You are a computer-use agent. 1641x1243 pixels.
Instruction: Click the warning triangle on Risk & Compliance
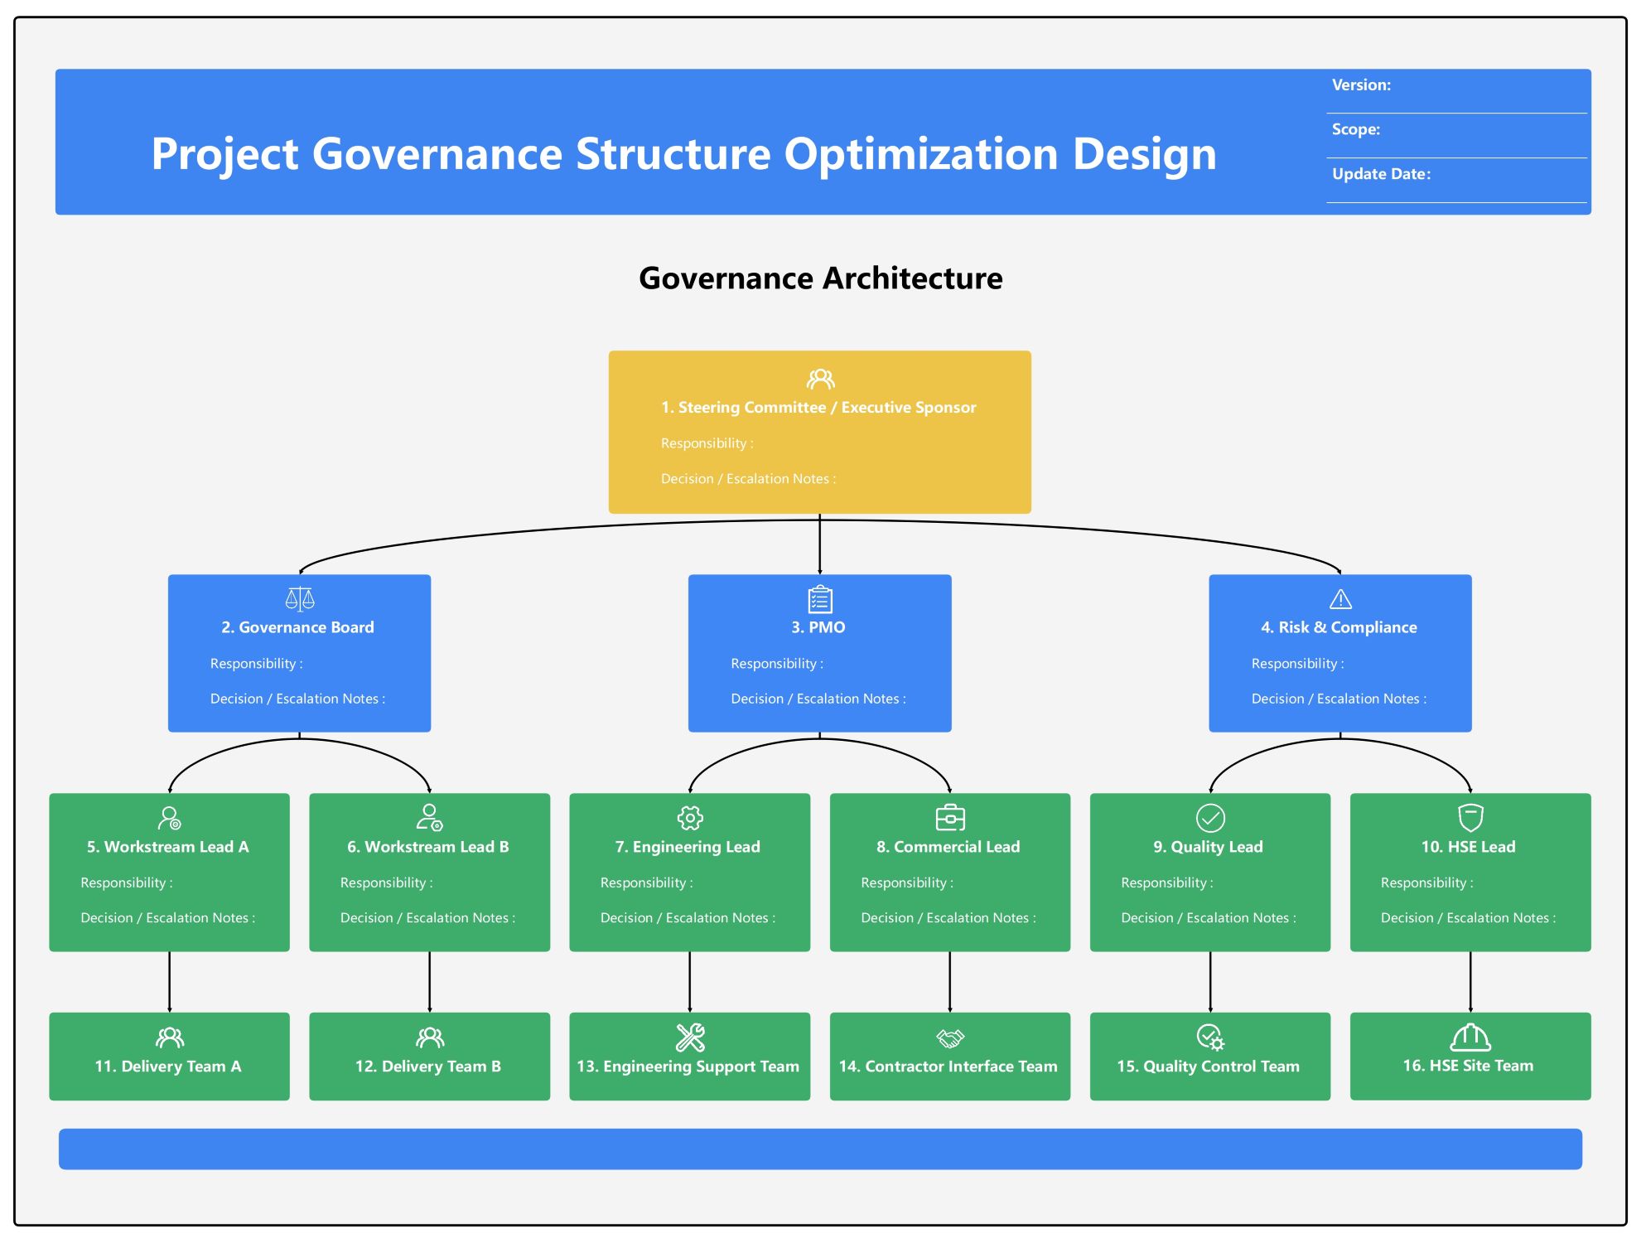point(1340,598)
